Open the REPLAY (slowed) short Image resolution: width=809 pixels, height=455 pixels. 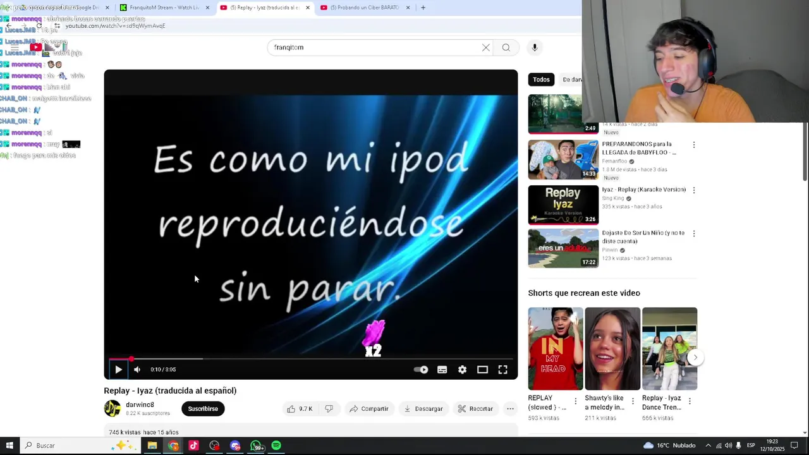(x=556, y=349)
